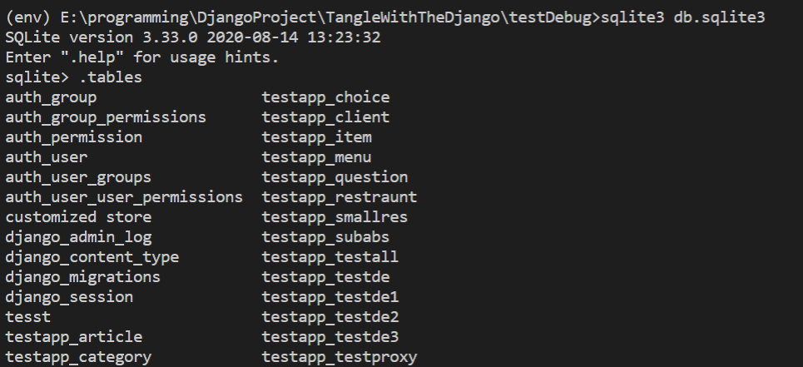Select the auth_permission table name
Viewport: 803px width, 367px height.
[x=74, y=137]
